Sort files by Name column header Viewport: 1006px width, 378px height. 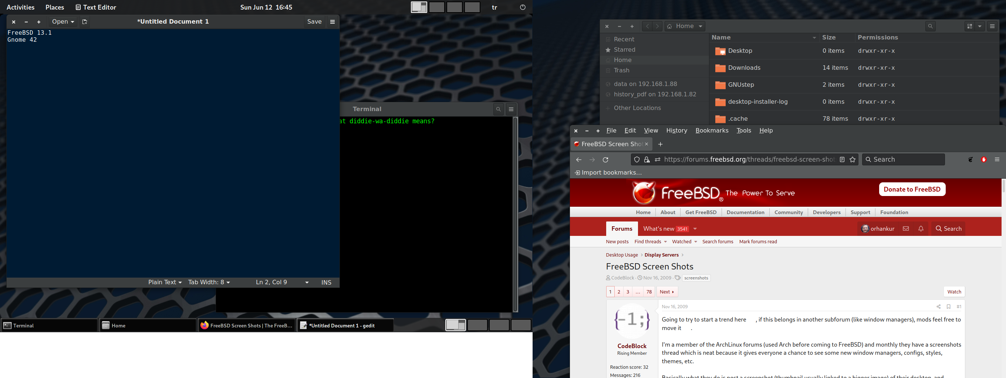pyautogui.click(x=763, y=38)
